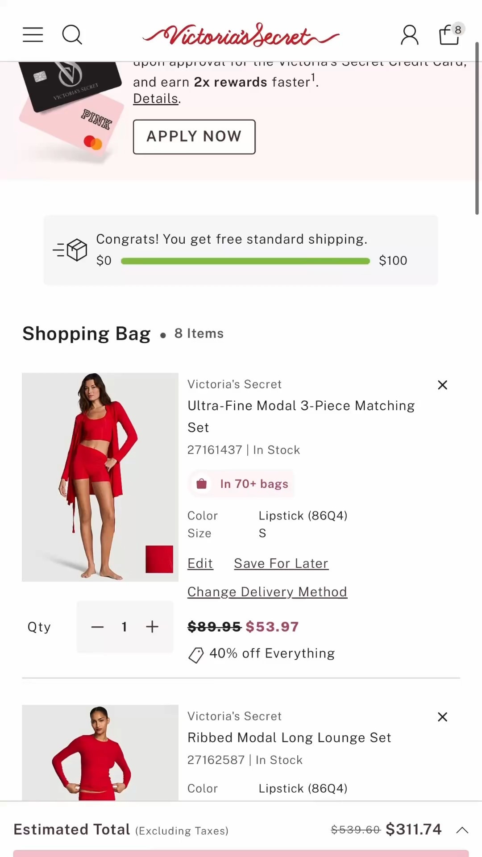Collapse the Estimated Total section

[x=462, y=830]
